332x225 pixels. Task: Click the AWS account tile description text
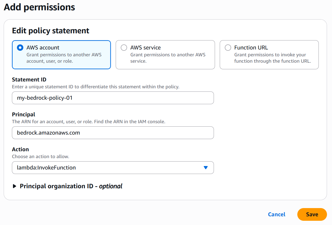pos(64,58)
